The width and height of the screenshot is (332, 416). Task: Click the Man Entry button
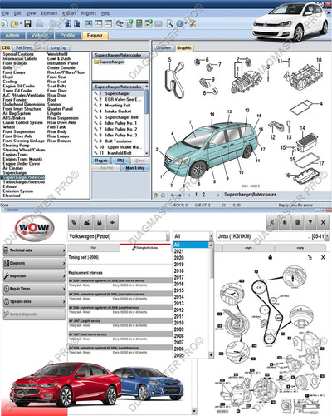click(135, 168)
